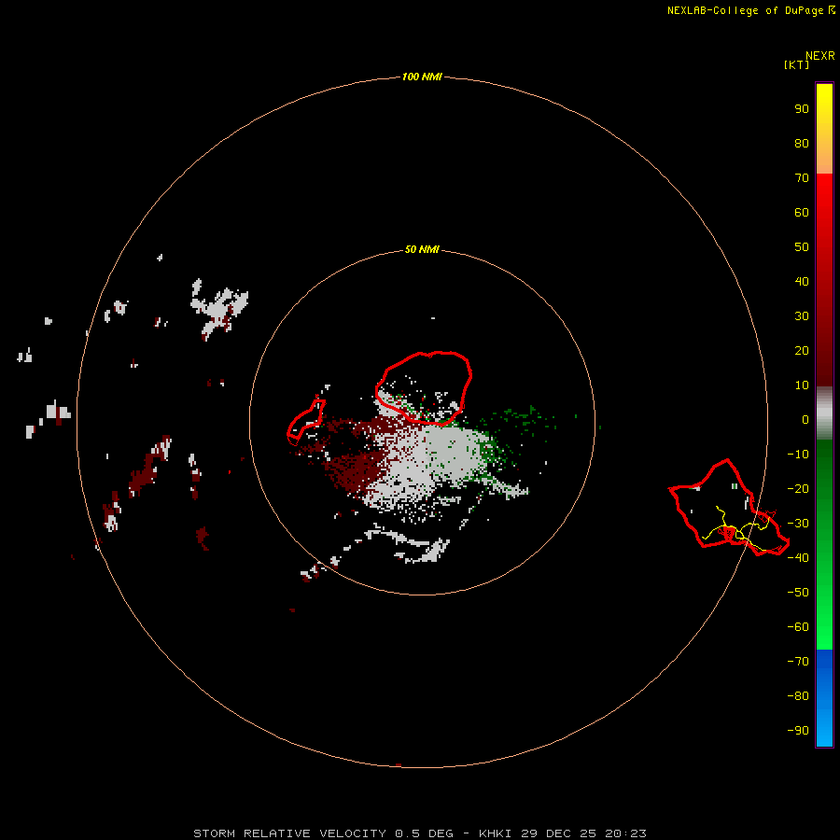
Task: Click the 0 value on the color scale
Action: pyautogui.click(x=805, y=419)
